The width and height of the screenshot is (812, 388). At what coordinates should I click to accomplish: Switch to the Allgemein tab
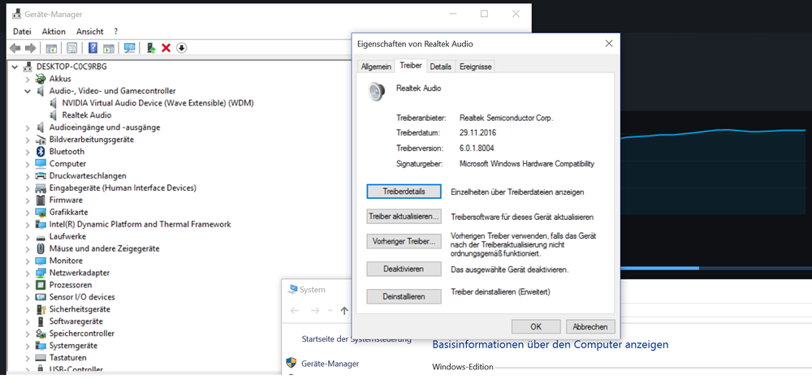tap(376, 67)
